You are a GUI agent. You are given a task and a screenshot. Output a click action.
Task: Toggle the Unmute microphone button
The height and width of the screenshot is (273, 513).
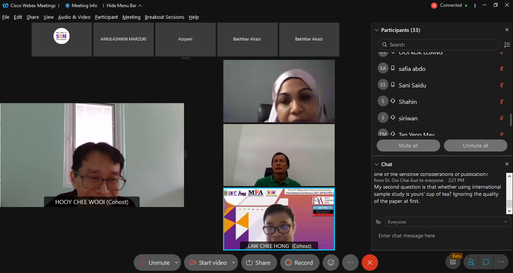point(155,262)
